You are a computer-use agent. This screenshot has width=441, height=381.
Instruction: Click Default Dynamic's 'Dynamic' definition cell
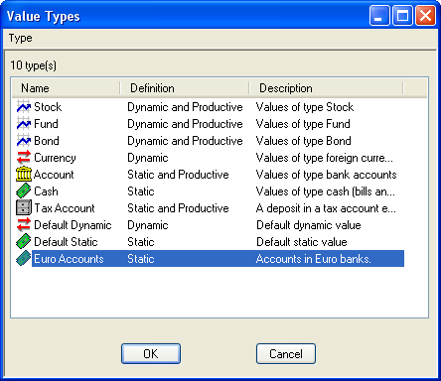(148, 225)
